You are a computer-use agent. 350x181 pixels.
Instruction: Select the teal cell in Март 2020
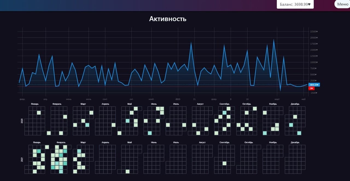87,125
